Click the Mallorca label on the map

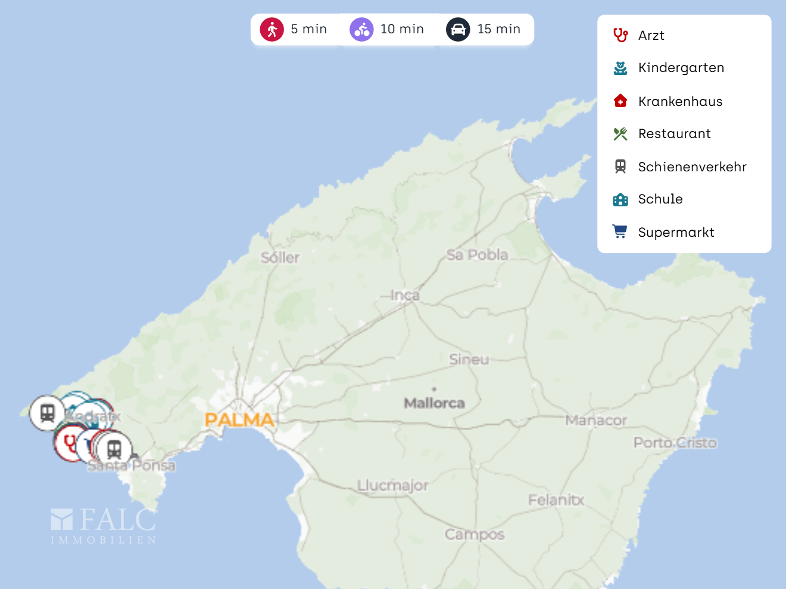[x=434, y=403]
